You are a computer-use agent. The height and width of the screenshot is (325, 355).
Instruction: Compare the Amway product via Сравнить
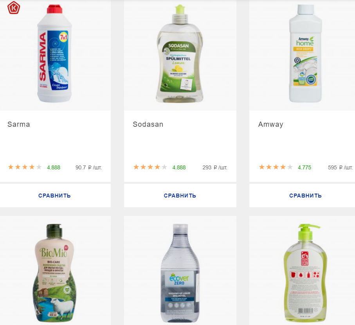pos(305,196)
